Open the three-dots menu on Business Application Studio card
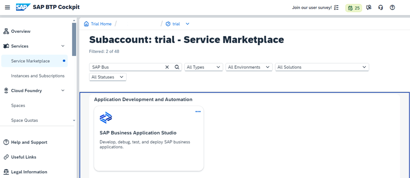410x178 pixels. (x=198, y=112)
